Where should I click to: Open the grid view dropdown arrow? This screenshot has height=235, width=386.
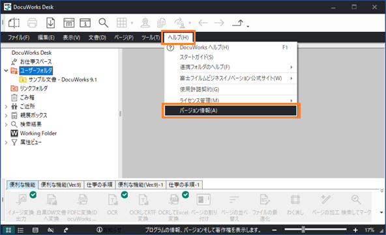(x=132, y=23)
